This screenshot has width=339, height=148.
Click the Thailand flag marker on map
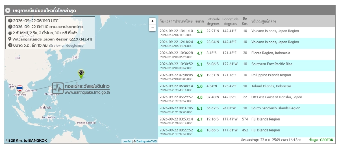[x=19, y=89]
